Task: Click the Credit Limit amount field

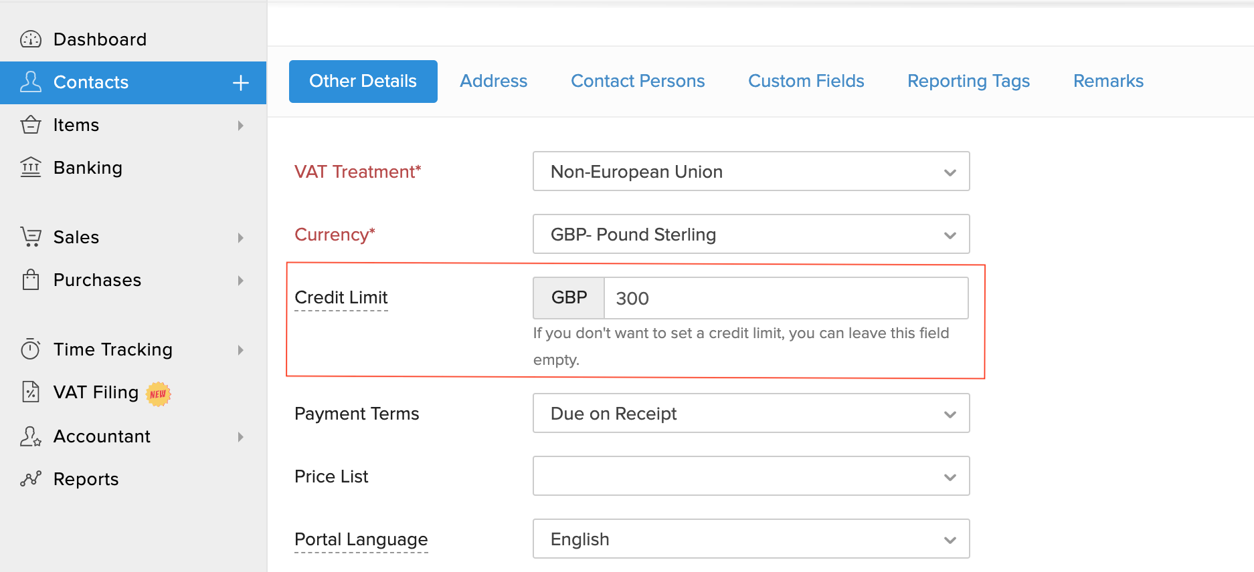Action: 786,299
